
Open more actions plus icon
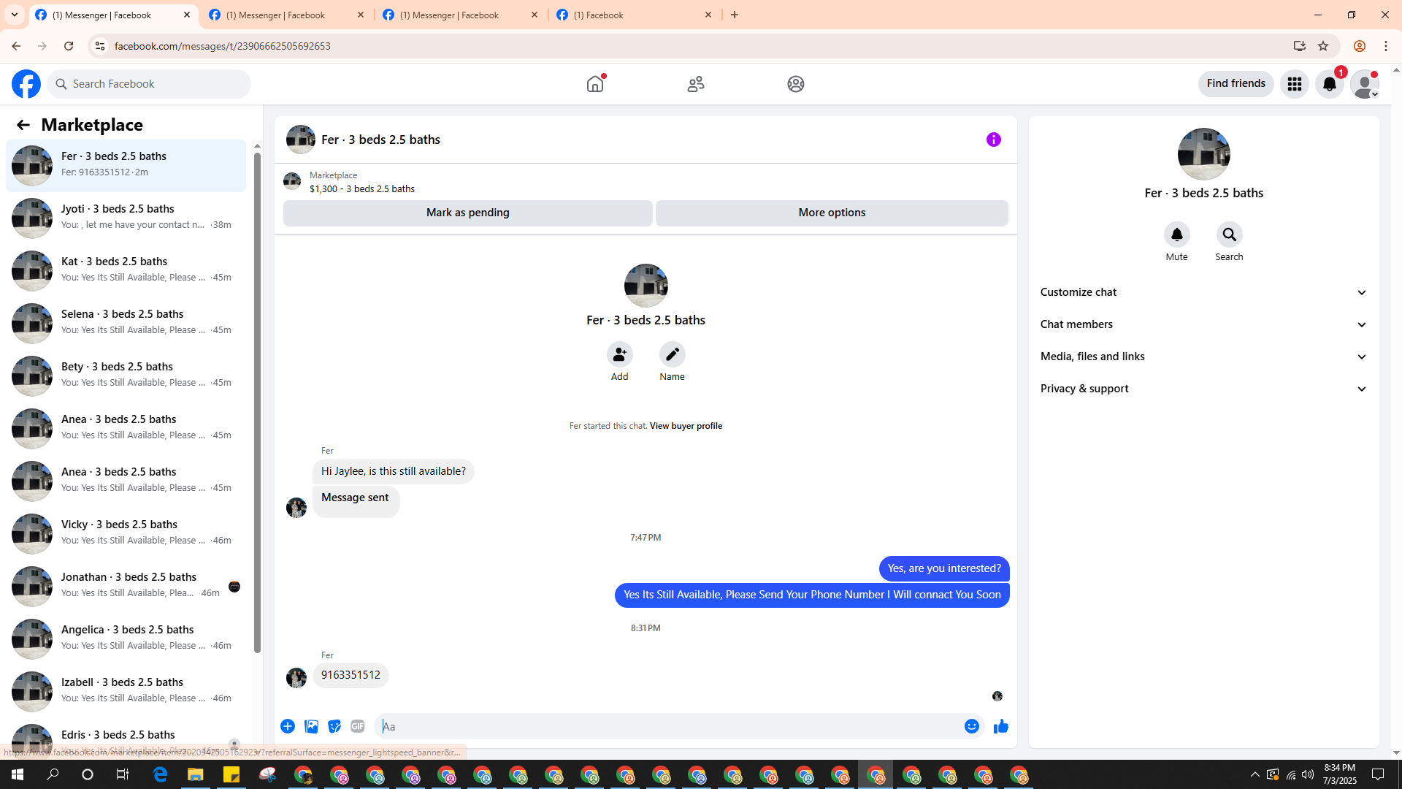click(288, 726)
